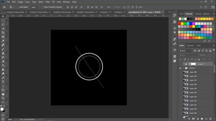Image resolution: width=216 pixels, height=121 pixels.
Task: Open the search magnifier in options bar
Action: pos(201,7)
